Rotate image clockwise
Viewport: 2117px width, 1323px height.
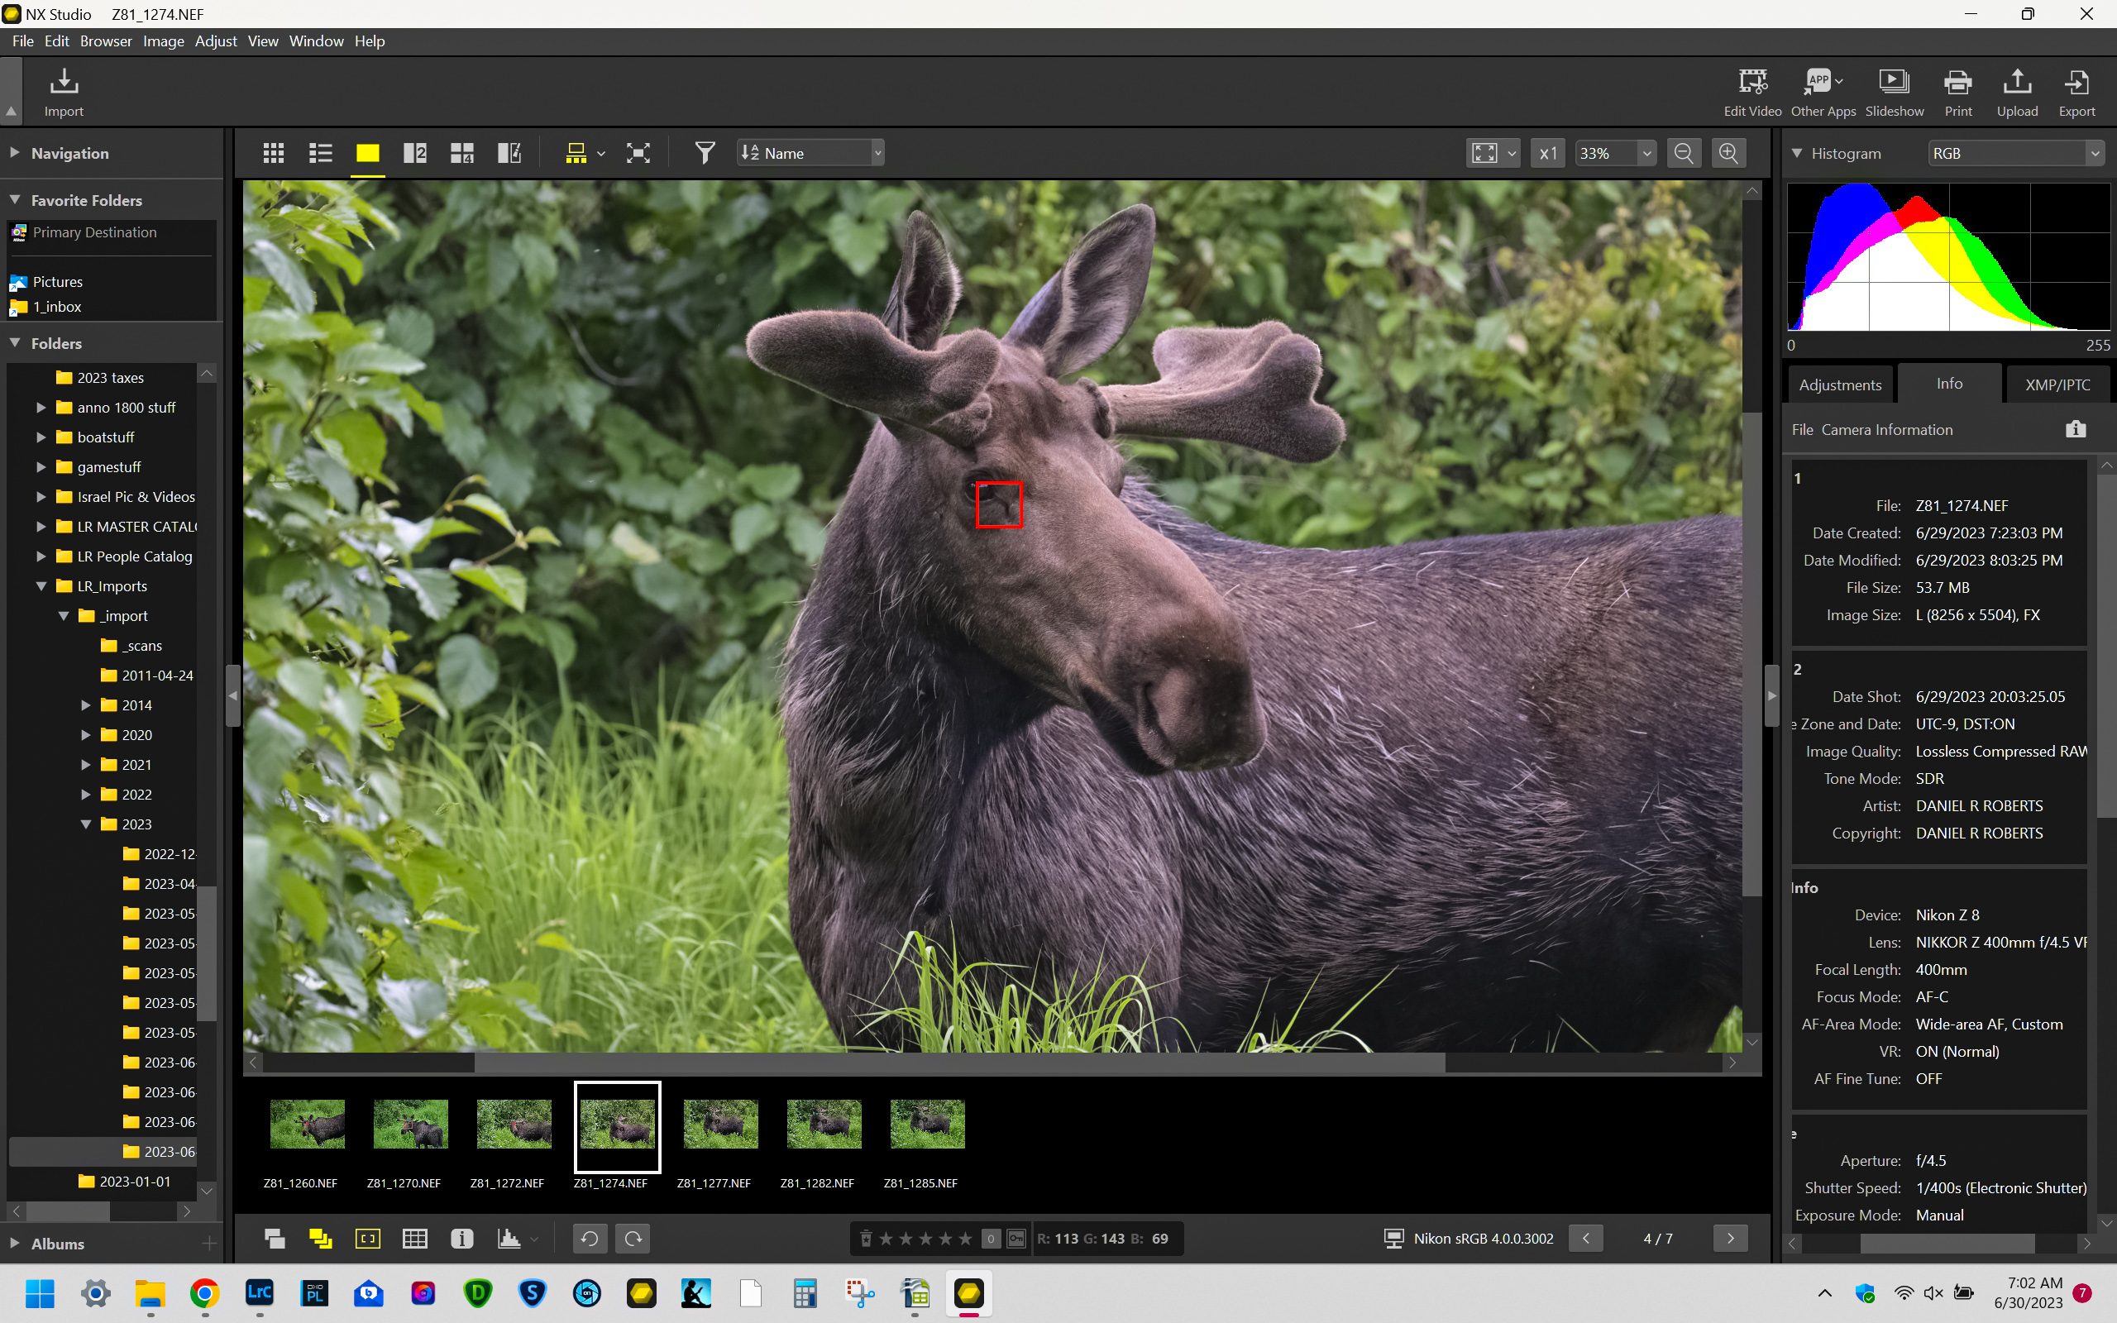pos(633,1238)
